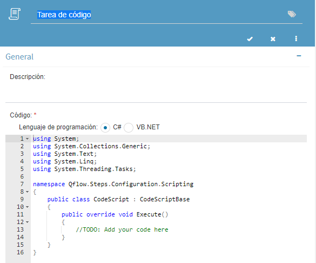Fold namespace block at line 8 arrow
316x263 pixels.
click(x=27, y=192)
